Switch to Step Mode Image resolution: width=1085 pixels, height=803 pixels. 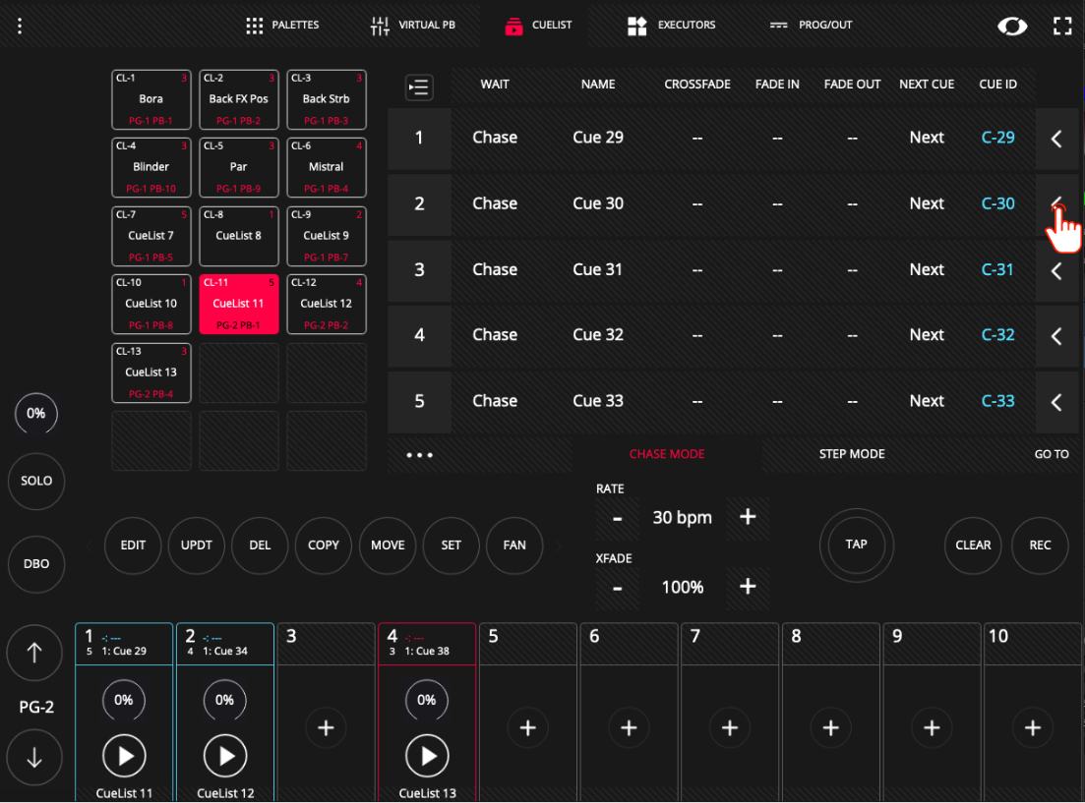[852, 454]
